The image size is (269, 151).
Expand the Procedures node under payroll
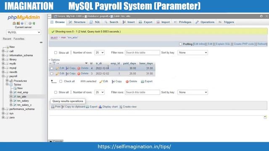pos(7,81)
